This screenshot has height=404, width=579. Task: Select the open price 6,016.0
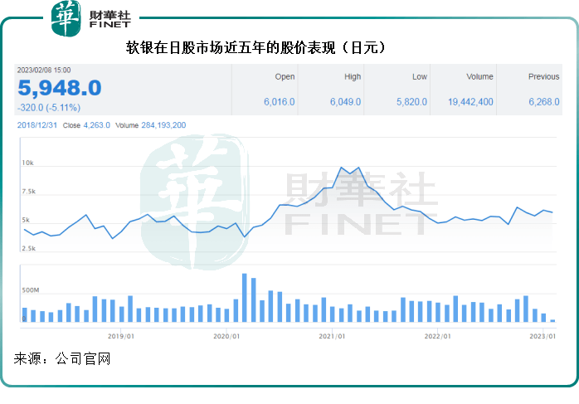280,102
